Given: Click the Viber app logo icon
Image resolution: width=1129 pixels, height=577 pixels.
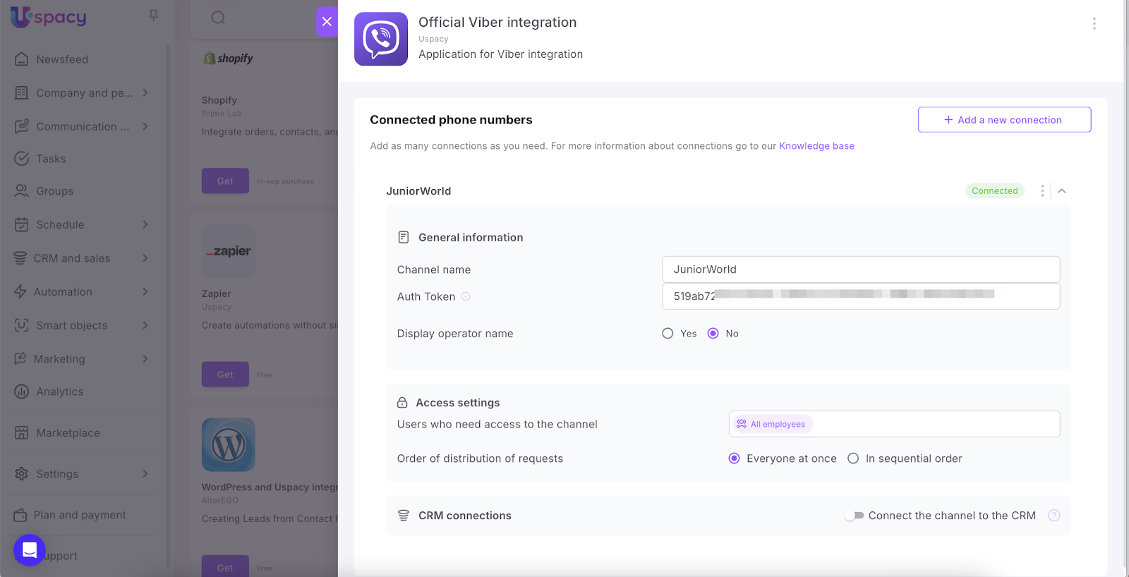Looking at the screenshot, I should tap(380, 39).
